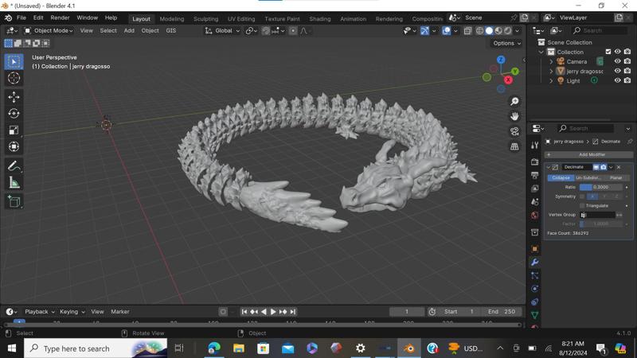Open the Render menu
637x358 pixels.
(x=60, y=18)
